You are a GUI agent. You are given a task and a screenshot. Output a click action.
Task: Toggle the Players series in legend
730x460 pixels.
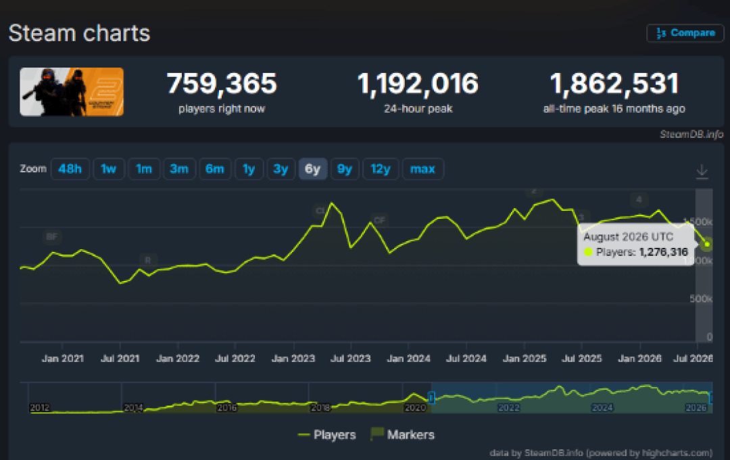[x=327, y=435]
